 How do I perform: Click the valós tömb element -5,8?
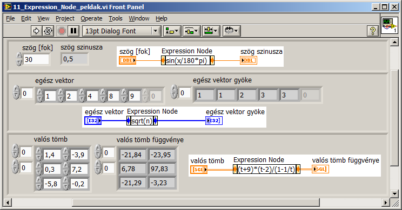coord(52,184)
